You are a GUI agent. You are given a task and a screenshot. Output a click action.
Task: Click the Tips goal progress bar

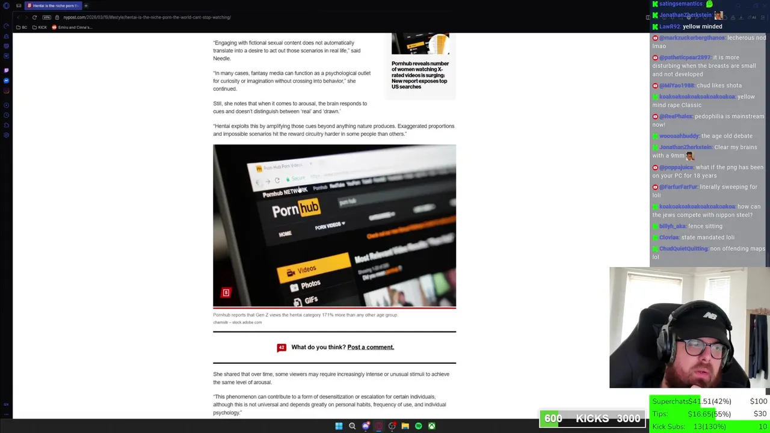coord(709,414)
